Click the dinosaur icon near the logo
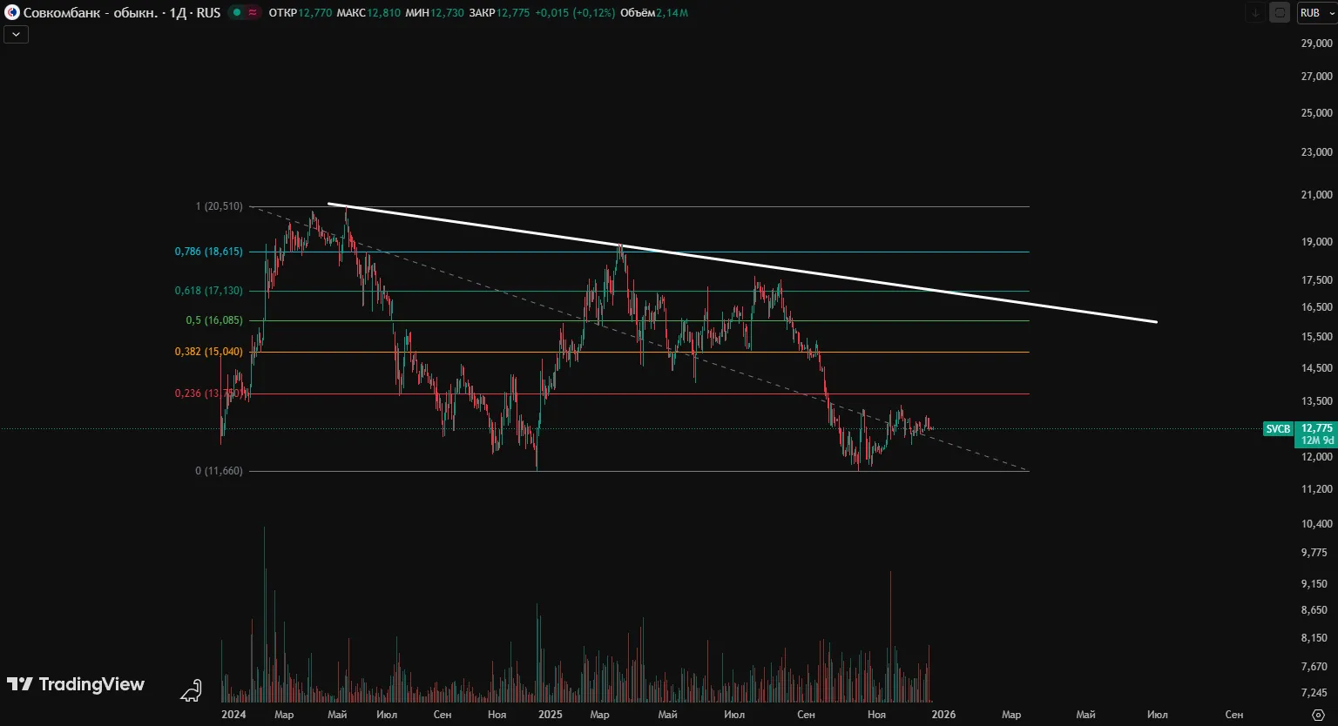 click(x=191, y=691)
